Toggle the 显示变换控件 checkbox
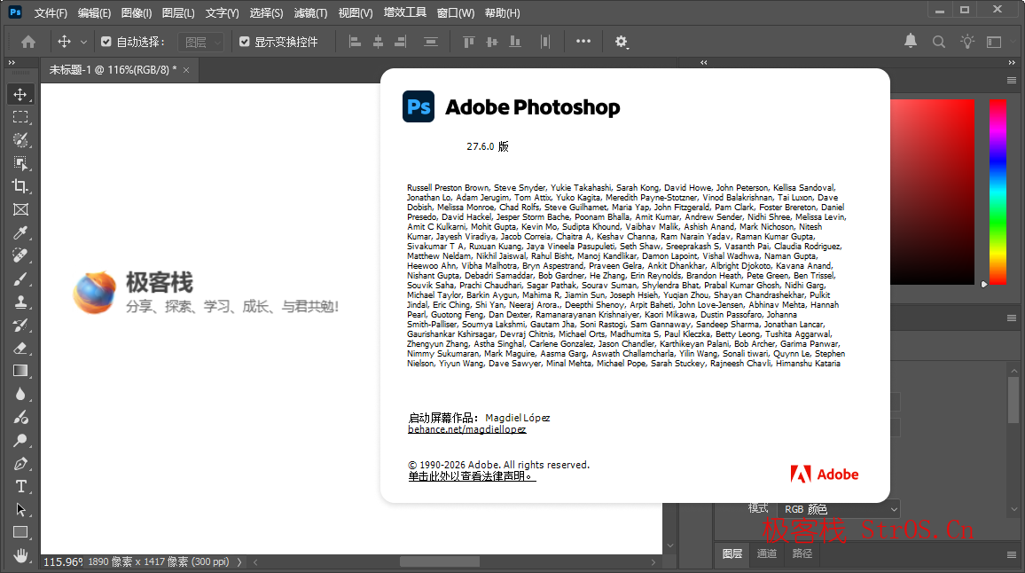Image resolution: width=1025 pixels, height=573 pixels. point(245,42)
